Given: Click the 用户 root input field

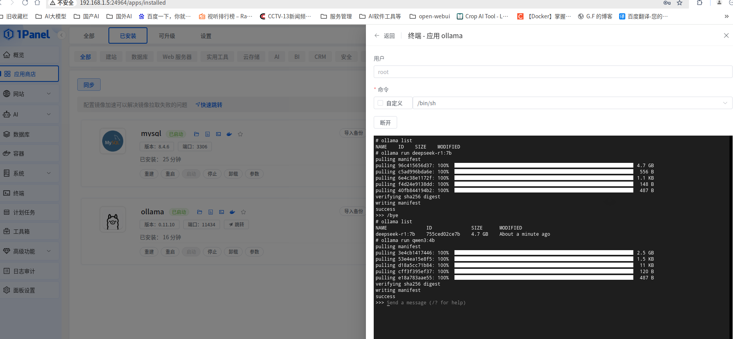Looking at the screenshot, I should point(553,72).
